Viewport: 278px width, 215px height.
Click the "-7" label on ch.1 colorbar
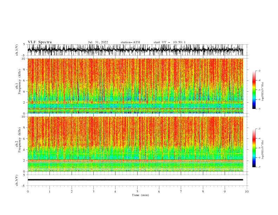coord(259,109)
